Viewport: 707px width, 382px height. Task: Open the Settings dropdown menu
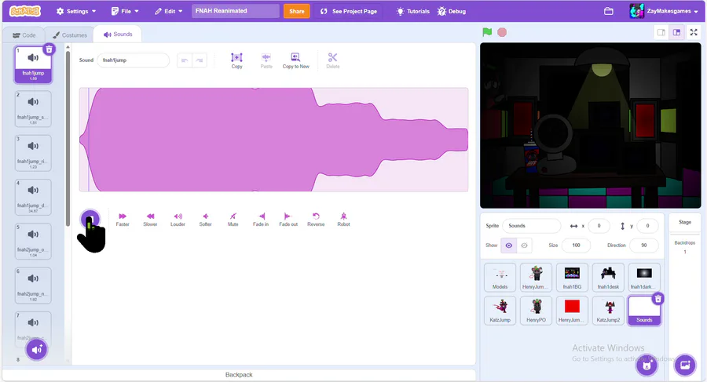coord(75,11)
